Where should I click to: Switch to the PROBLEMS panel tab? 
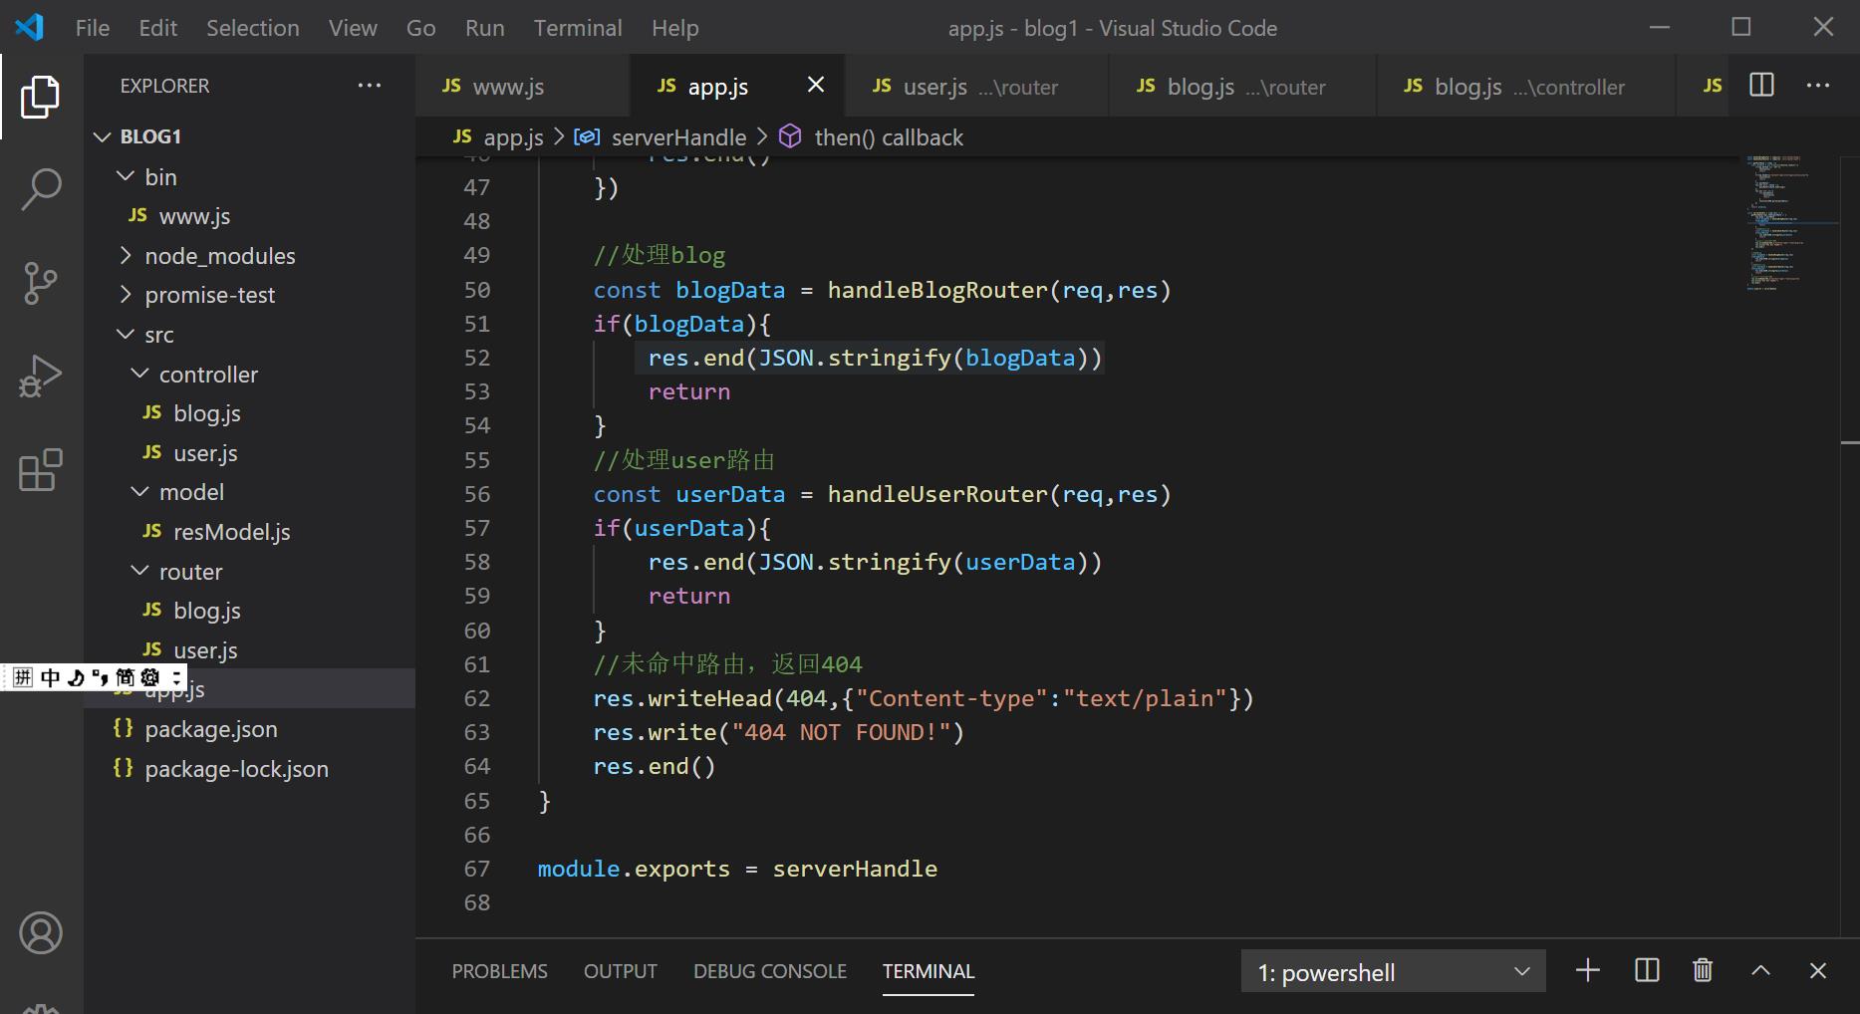point(499,971)
